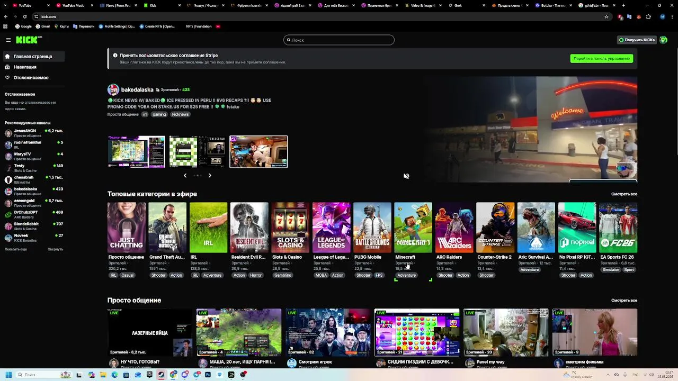Open PUBG Mobile category card
The height and width of the screenshot is (381, 678).
(x=372, y=228)
